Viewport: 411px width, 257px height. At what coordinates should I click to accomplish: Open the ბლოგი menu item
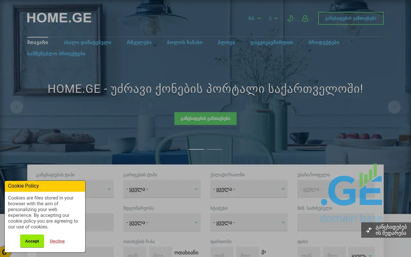coord(226,42)
